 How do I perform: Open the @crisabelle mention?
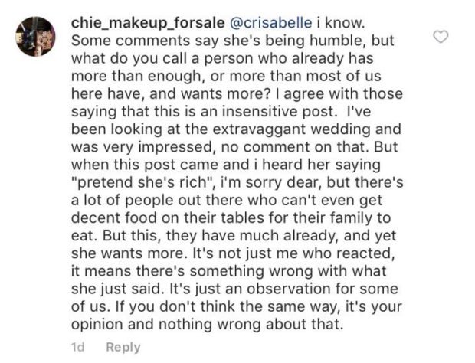[x=270, y=23]
